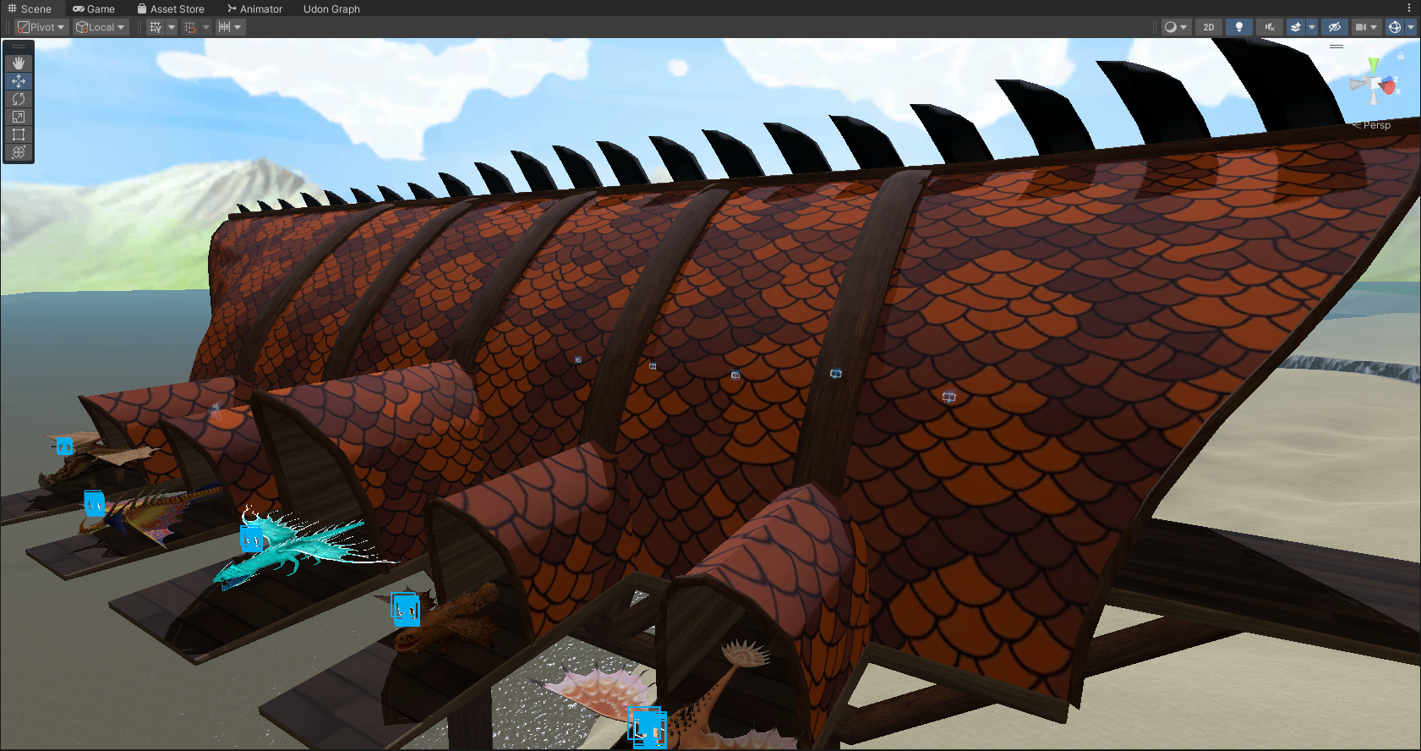This screenshot has width=1421, height=751.
Task: Toggle scene lighting with the lightbulb
Action: [x=1238, y=27]
